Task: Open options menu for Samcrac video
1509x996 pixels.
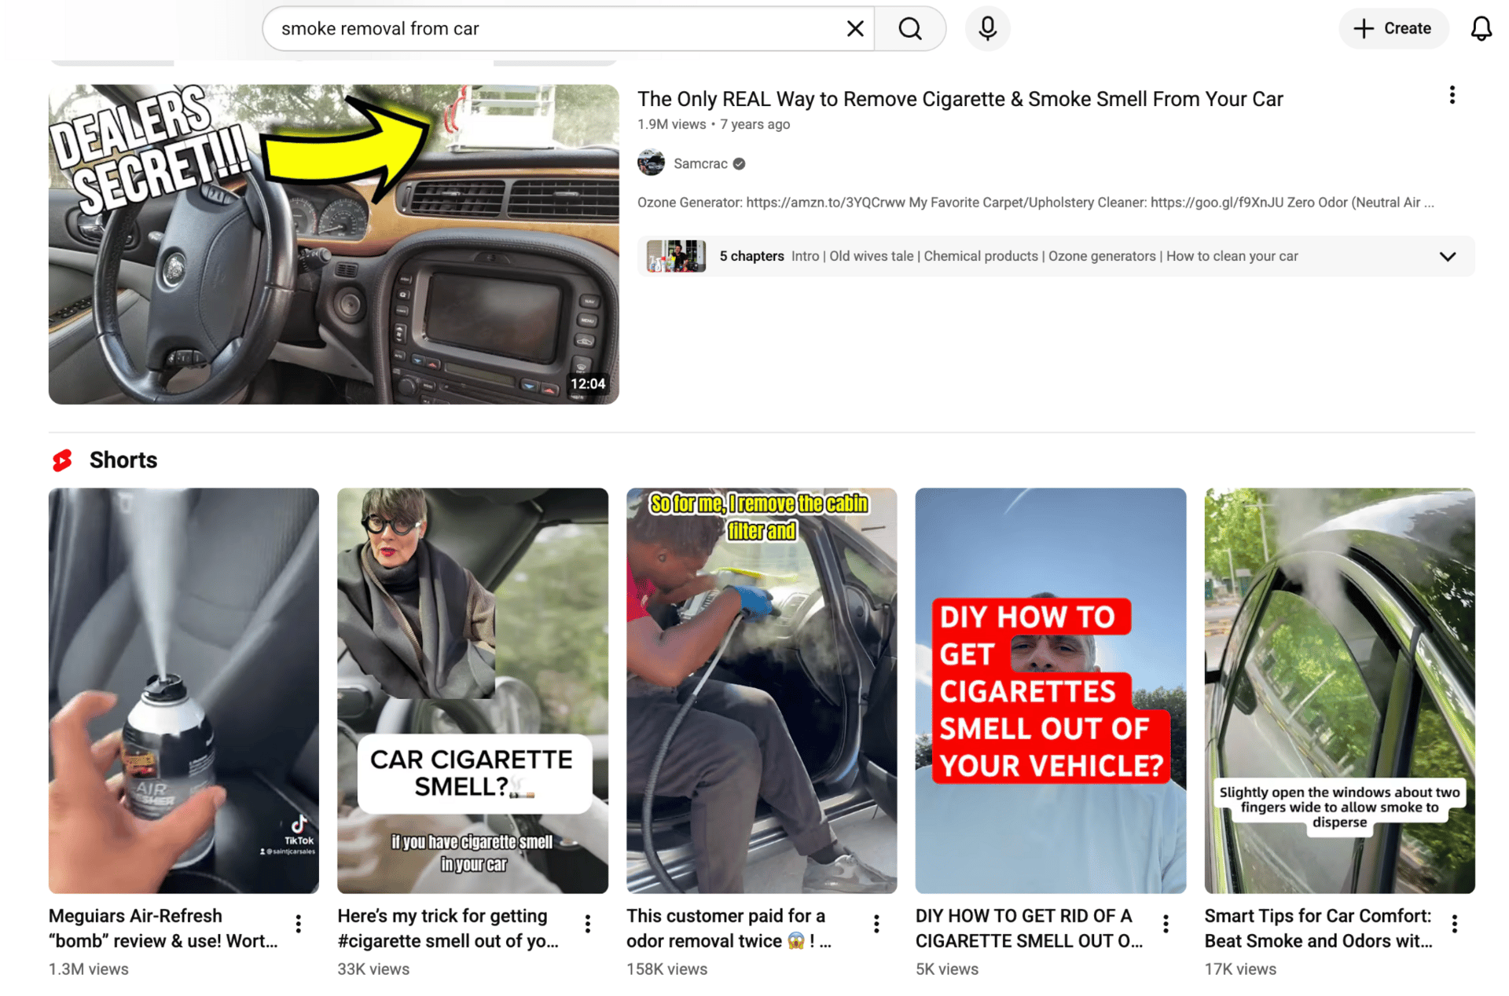Action: (1452, 95)
